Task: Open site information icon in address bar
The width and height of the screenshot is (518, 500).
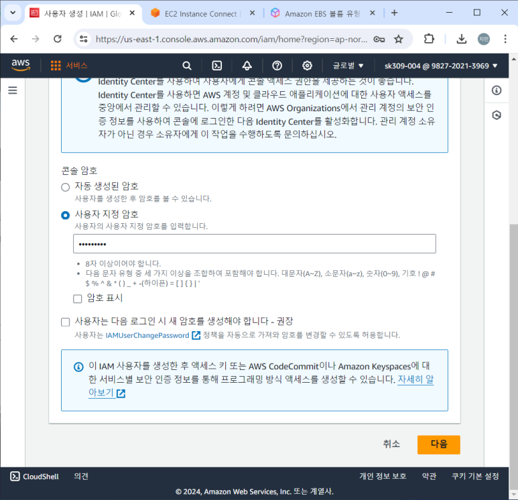Action: click(84, 39)
